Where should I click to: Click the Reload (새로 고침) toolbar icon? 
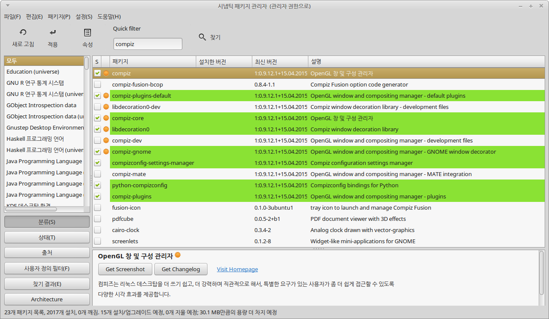pos(23,32)
